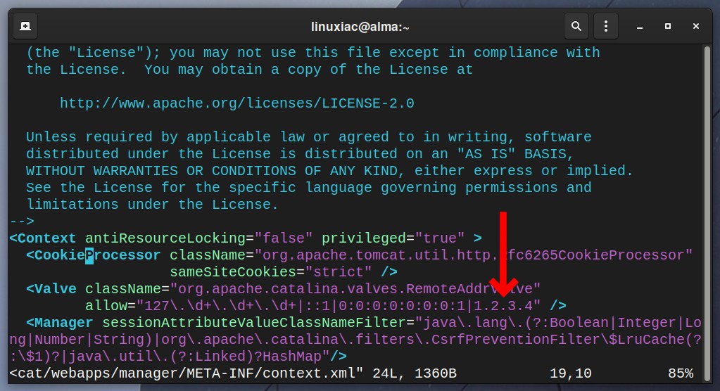720x391 pixels.
Task: Click the <Manager tag name
Action: coord(60,323)
